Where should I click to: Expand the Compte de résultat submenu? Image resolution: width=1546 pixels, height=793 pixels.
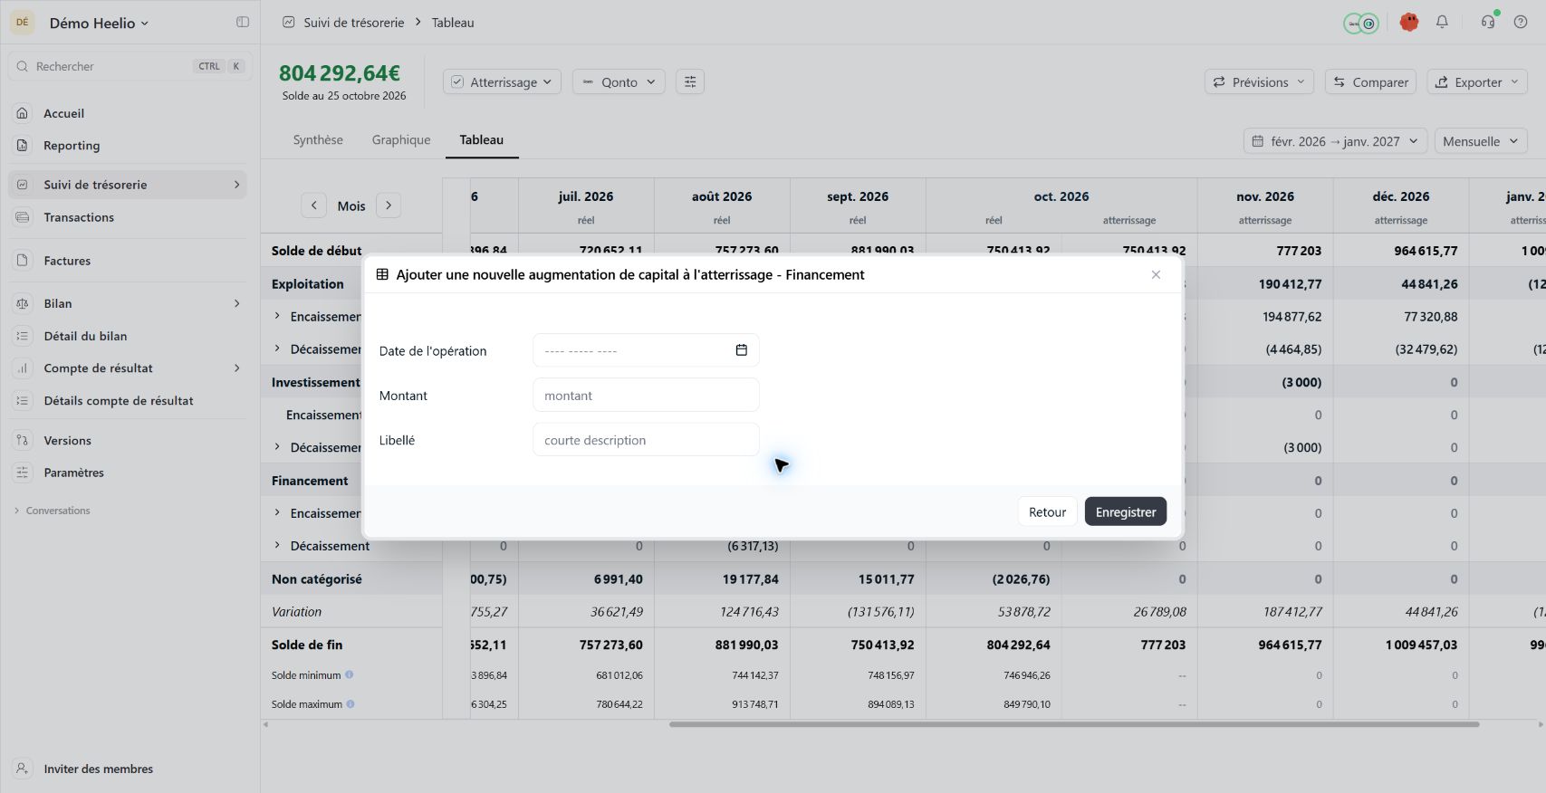pyautogui.click(x=237, y=368)
